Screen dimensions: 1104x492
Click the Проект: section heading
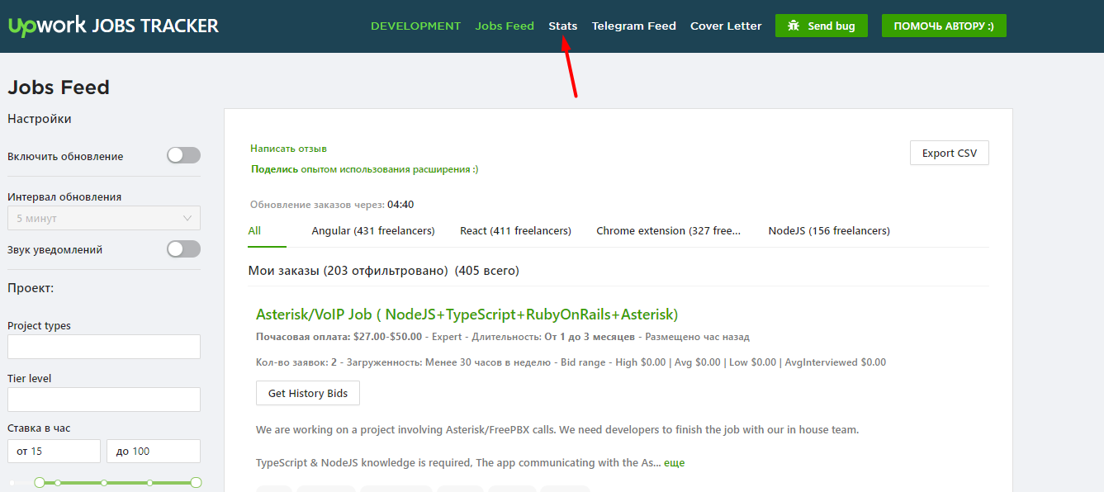[31, 288]
